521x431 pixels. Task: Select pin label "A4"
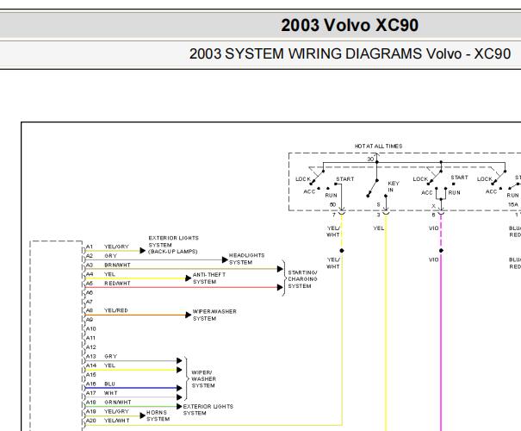(90, 274)
